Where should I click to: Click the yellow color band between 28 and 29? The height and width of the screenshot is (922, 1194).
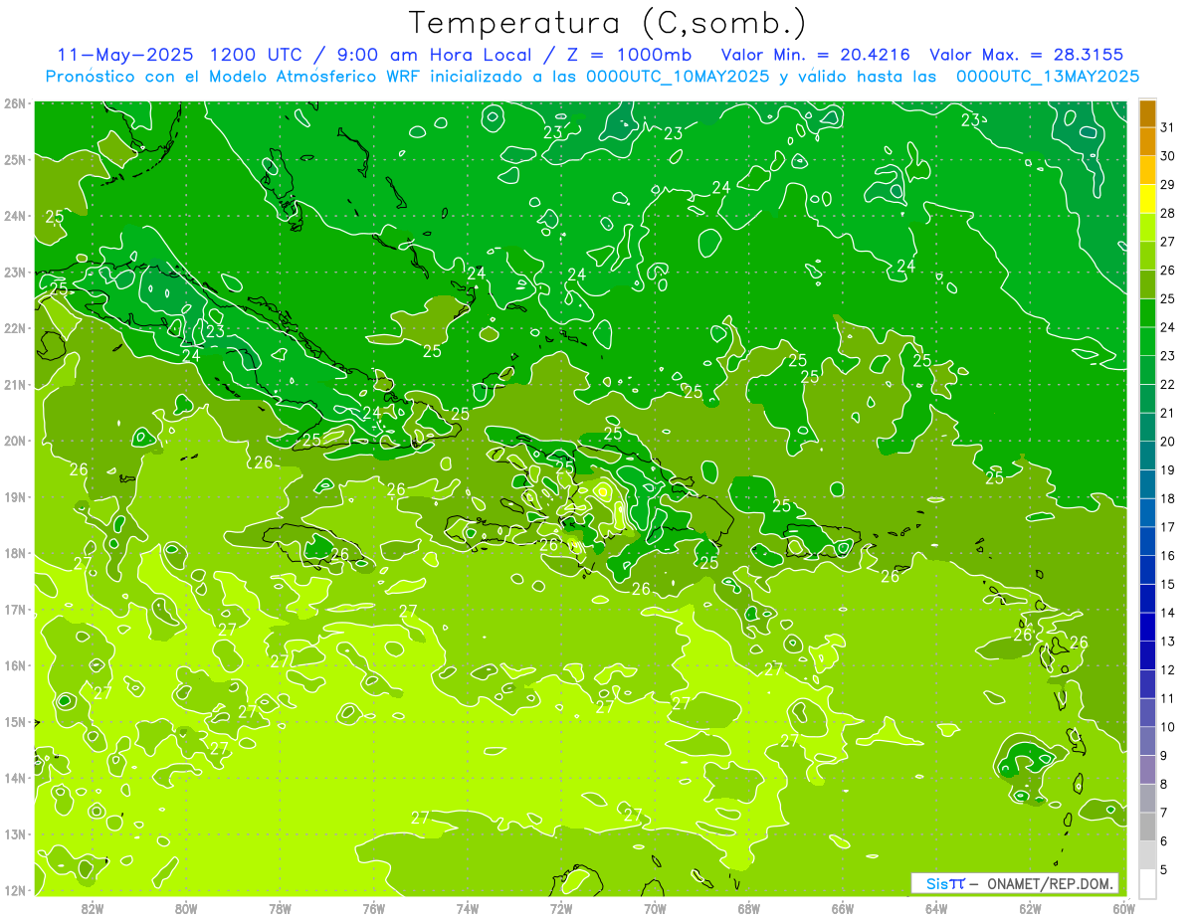(1147, 199)
